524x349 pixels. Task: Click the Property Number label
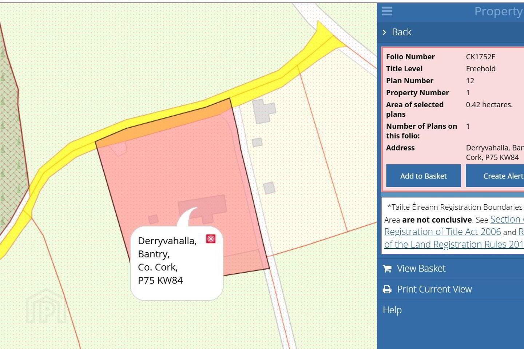click(x=417, y=93)
